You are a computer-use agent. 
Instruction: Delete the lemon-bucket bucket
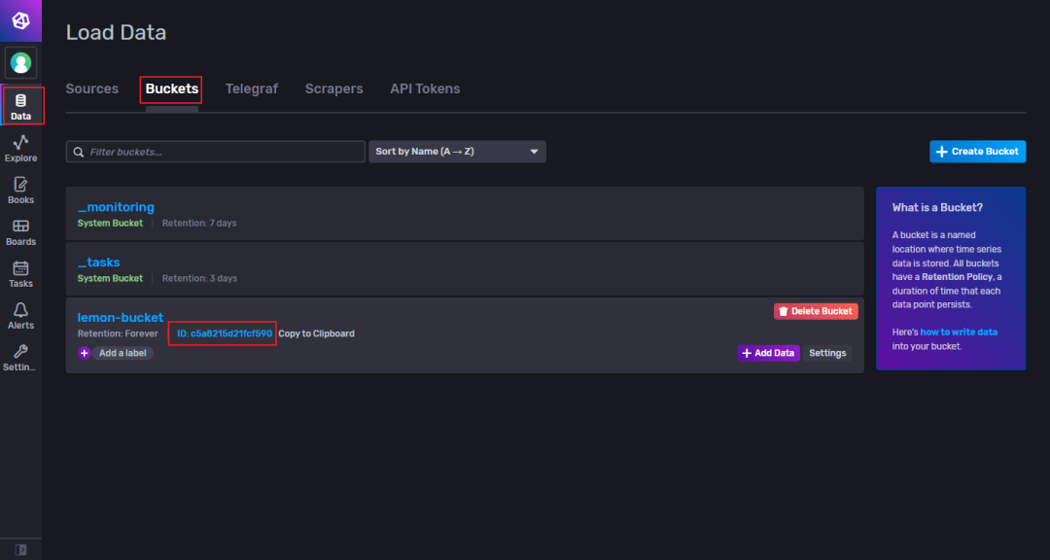click(x=816, y=311)
